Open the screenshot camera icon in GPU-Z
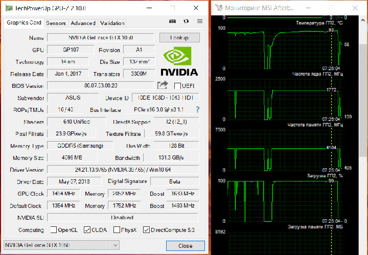 pos(173,21)
